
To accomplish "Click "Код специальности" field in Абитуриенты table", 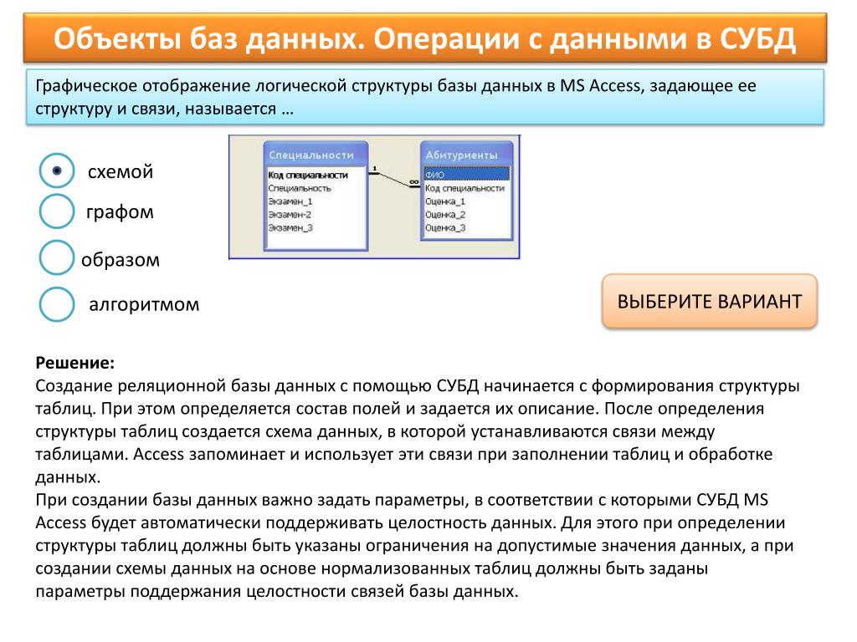I will [464, 188].
